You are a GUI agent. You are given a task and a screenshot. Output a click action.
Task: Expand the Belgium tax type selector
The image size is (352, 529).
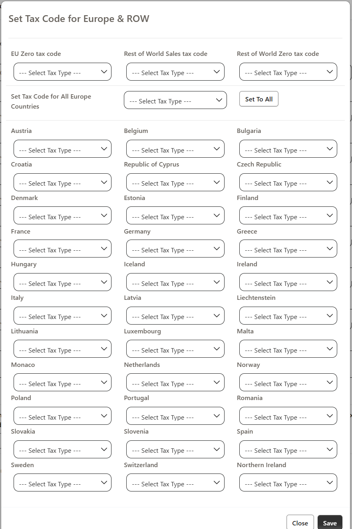tap(175, 149)
